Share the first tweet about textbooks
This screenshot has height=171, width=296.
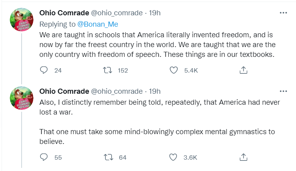click(x=243, y=70)
